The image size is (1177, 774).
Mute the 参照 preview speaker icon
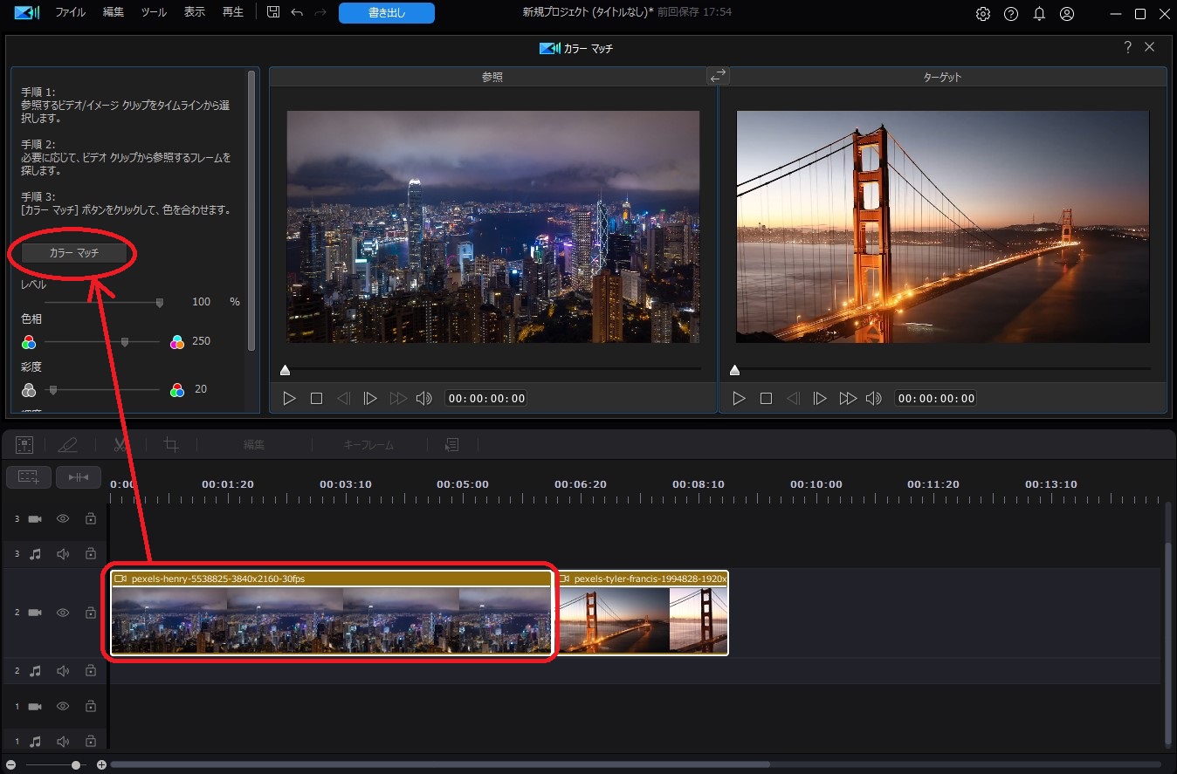[424, 398]
